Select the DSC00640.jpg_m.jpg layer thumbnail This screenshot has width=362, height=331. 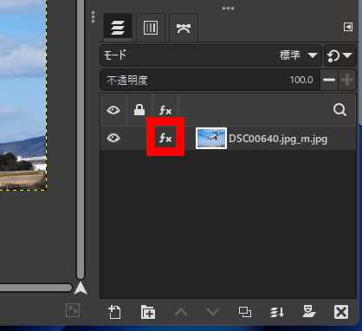click(x=211, y=138)
